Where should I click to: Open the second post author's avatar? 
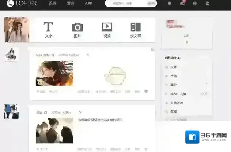11,111
